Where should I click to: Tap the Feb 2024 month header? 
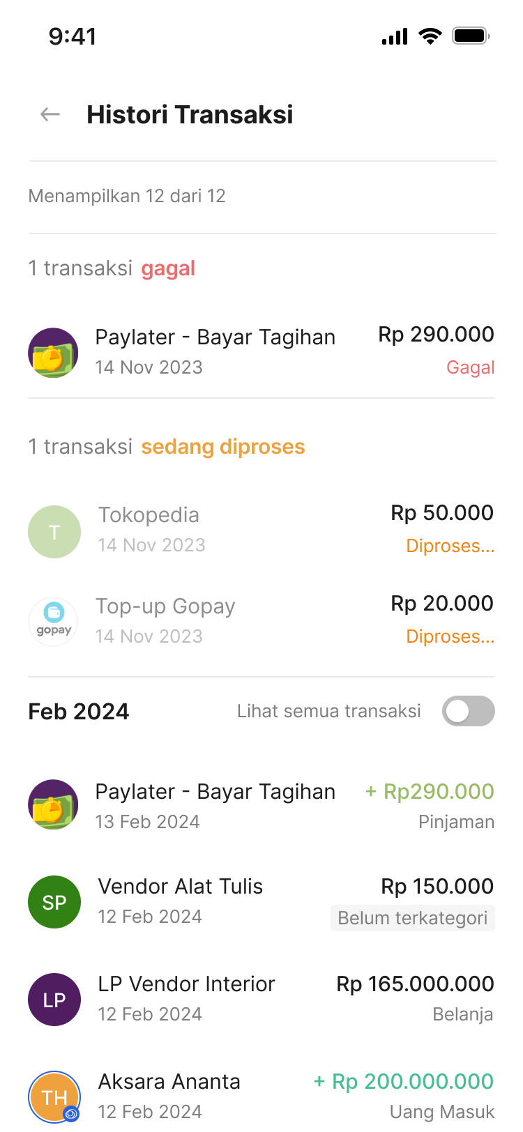pyautogui.click(x=79, y=712)
